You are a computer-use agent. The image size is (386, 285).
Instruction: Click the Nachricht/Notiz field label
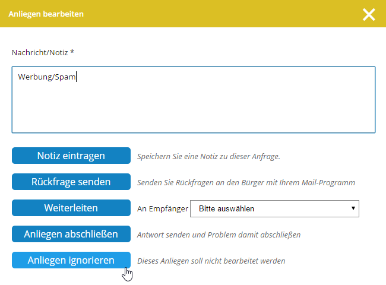[x=40, y=52]
